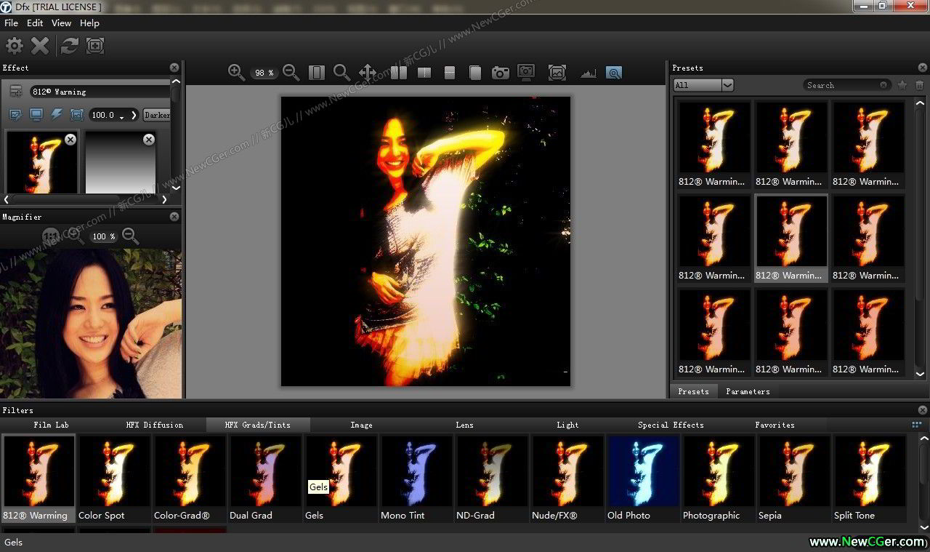Image resolution: width=930 pixels, height=552 pixels.
Task: Take a snapshot with the camera icon
Action: 500,73
